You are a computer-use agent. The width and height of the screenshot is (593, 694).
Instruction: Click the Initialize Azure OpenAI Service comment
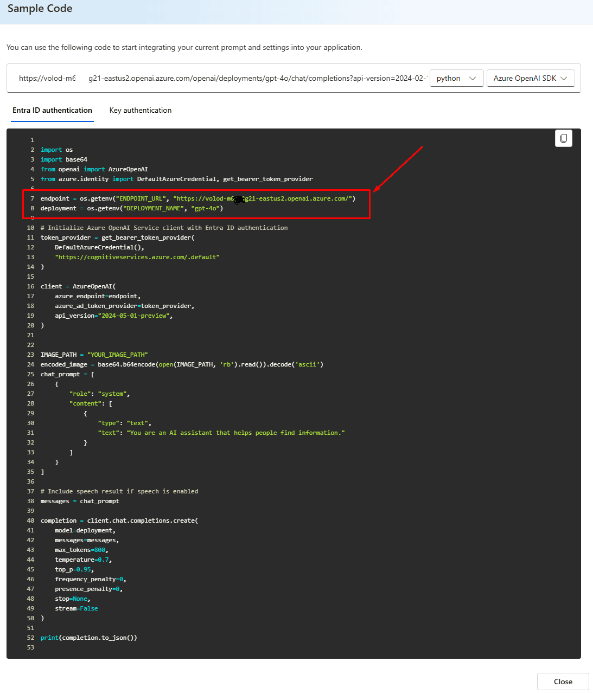tap(164, 228)
